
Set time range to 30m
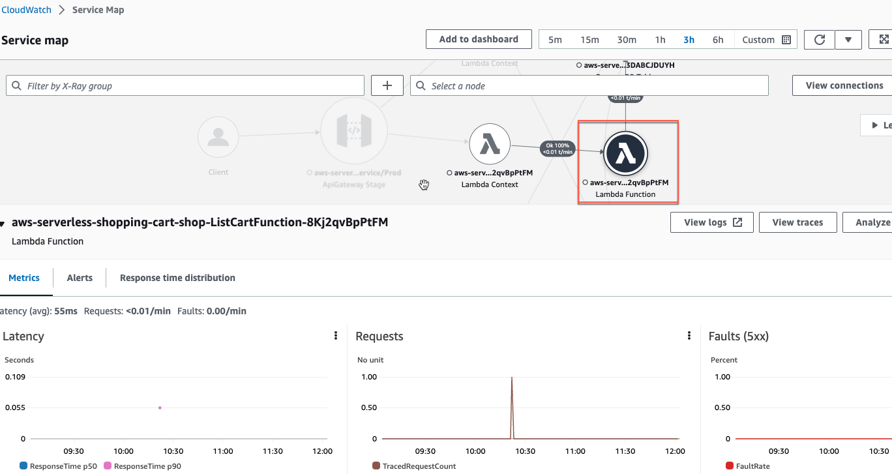point(627,40)
